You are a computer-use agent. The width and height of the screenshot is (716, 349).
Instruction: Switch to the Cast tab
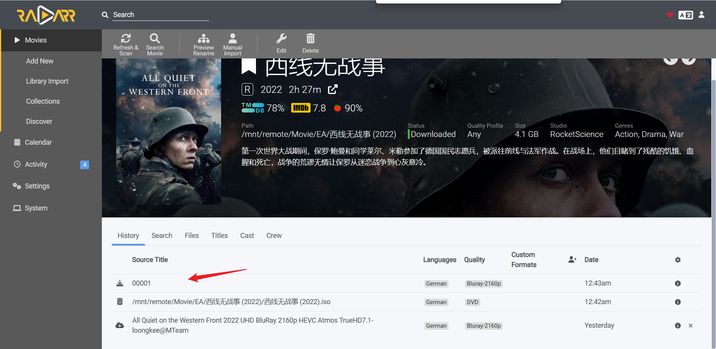point(247,235)
